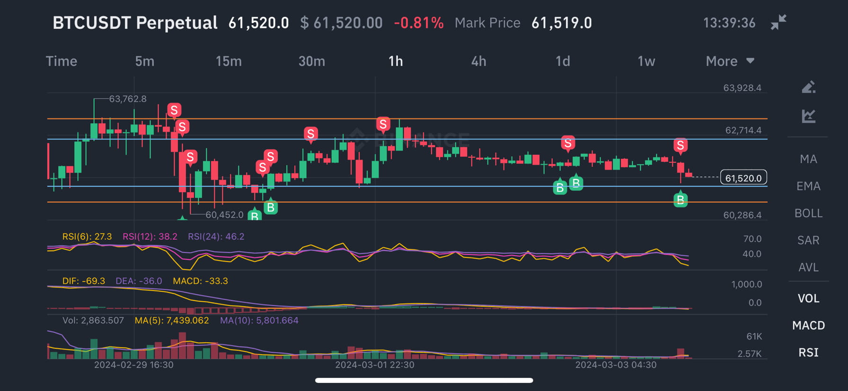Tap the Mark Price value 61,519.0
This screenshot has width=848, height=391.
[x=562, y=23]
